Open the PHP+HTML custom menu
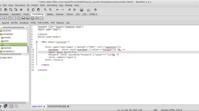Screen dimensions: 199x111 [43, 23]
